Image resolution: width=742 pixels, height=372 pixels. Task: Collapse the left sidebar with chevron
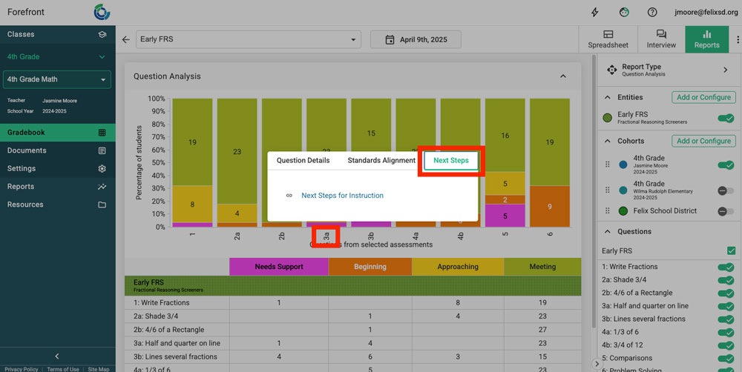tap(57, 356)
